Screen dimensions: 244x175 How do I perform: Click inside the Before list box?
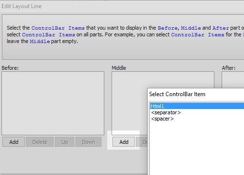point(53,103)
